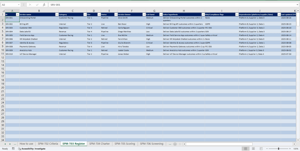300x151 pixels.
Task: Select column header H
Action: pos(184,11)
